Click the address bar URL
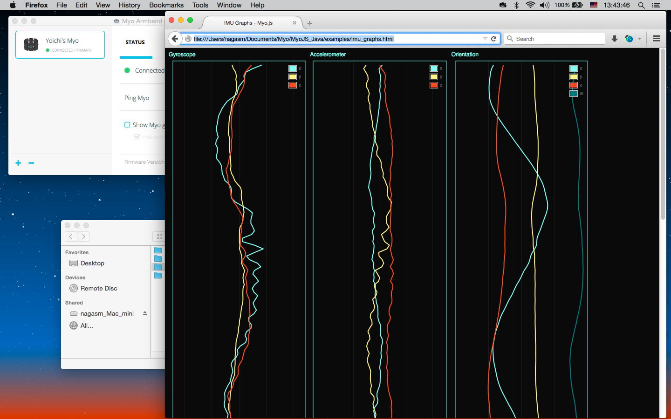671x419 pixels. click(294, 39)
